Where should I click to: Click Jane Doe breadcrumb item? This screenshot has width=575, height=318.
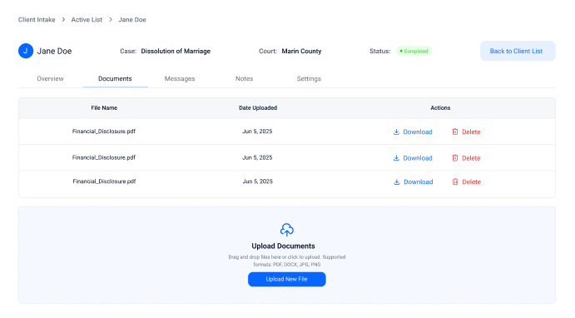point(132,19)
